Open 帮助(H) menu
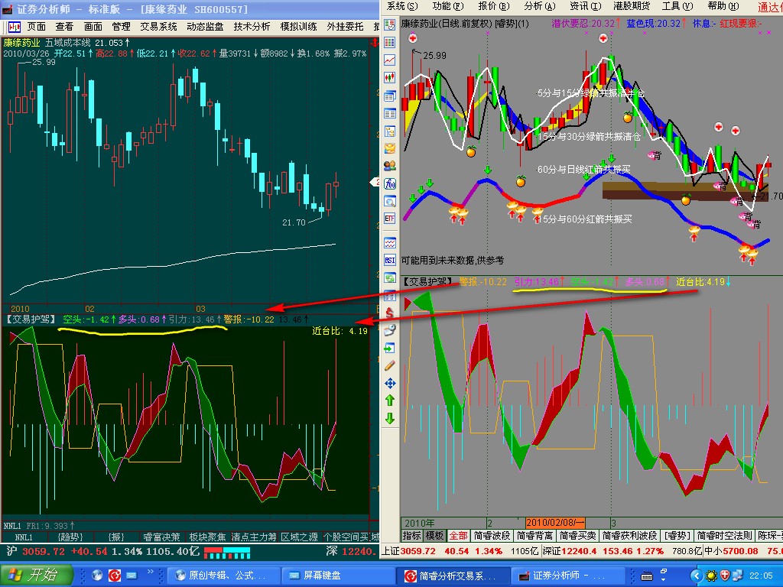The height and width of the screenshot is (587, 783). tap(723, 6)
